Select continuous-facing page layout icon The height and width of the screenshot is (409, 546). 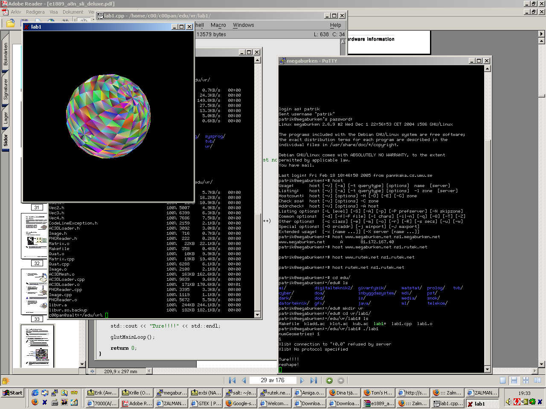click(x=526, y=380)
